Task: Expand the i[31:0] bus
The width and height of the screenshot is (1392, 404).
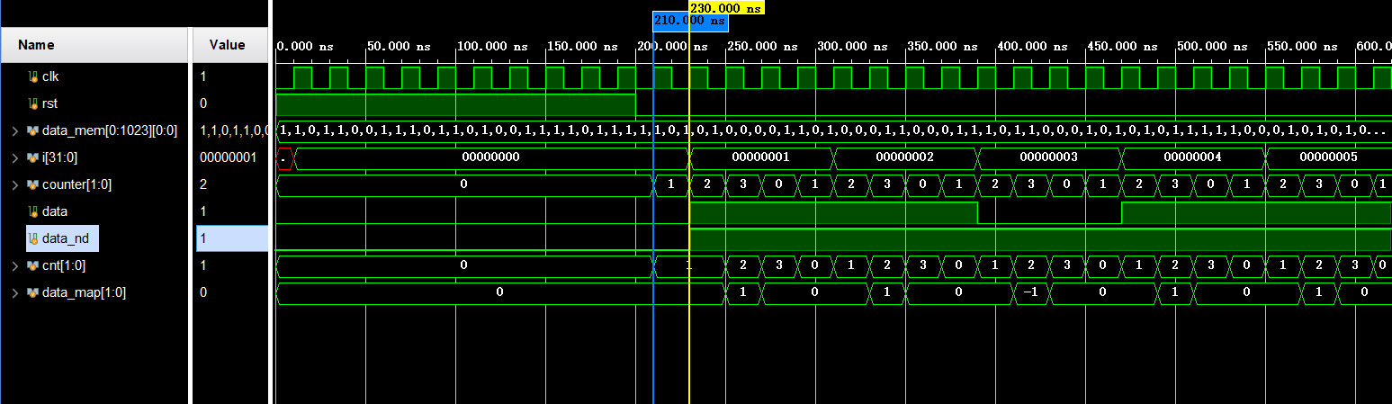Action: (14, 157)
